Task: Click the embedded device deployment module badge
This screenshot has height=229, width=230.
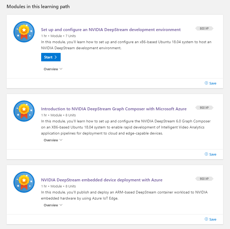Action: pyautogui.click(x=24, y=182)
